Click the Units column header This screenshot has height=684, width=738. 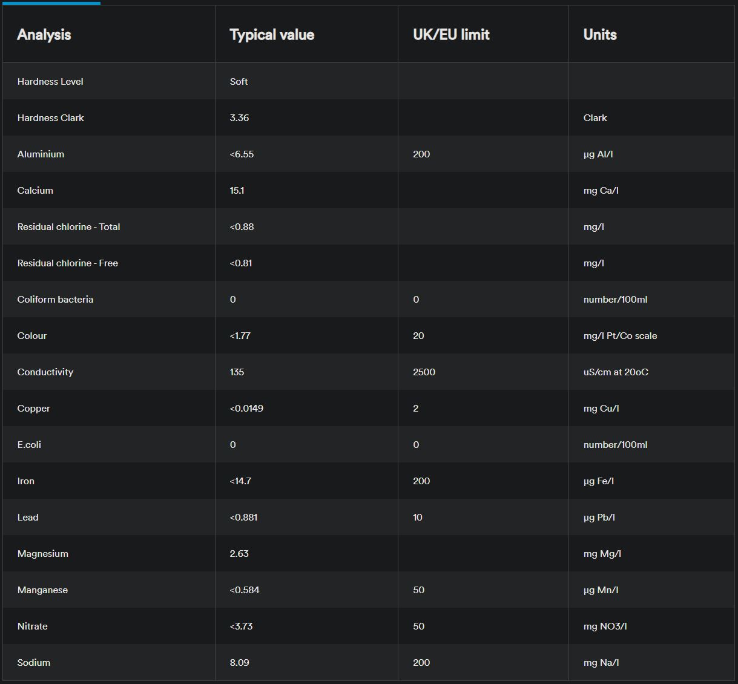pos(600,35)
